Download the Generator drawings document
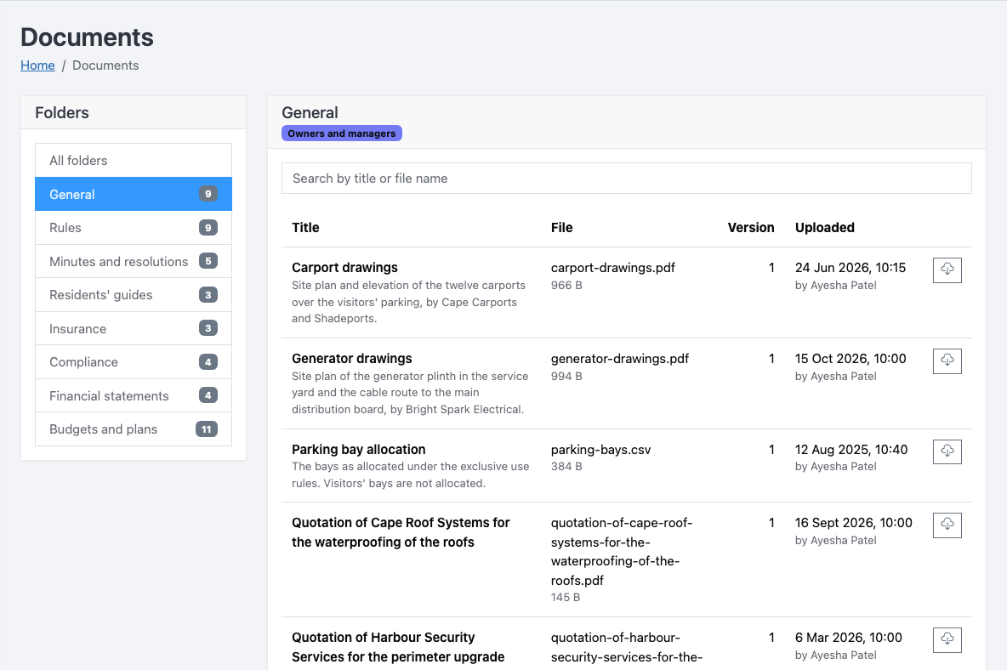The image size is (1007, 670). click(947, 361)
